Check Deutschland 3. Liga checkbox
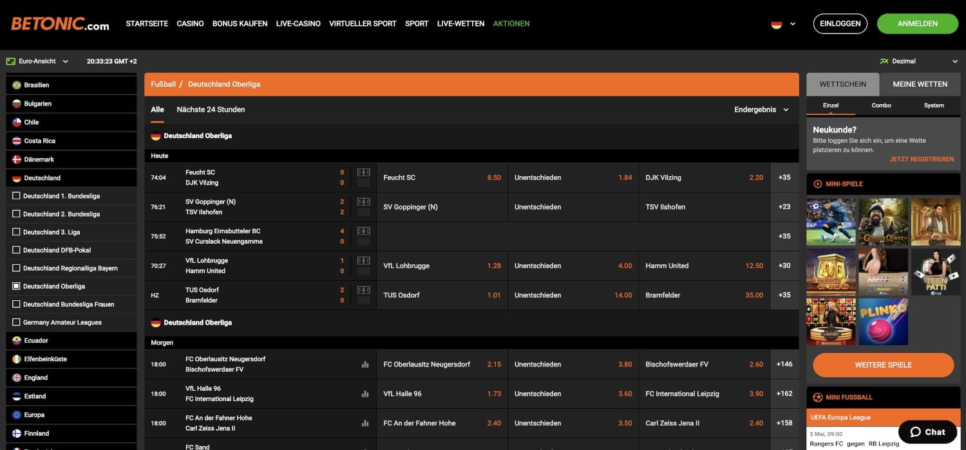Viewport: 966px width, 450px height. [17, 232]
